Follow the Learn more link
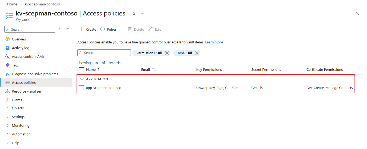 pyautogui.click(x=214, y=42)
